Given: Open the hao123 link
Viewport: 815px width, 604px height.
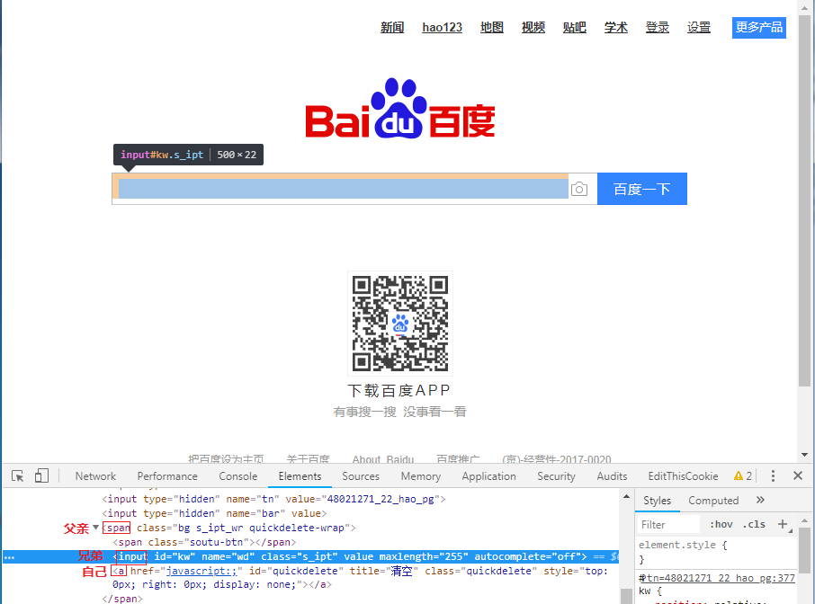Looking at the screenshot, I should click(x=442, y=27).
